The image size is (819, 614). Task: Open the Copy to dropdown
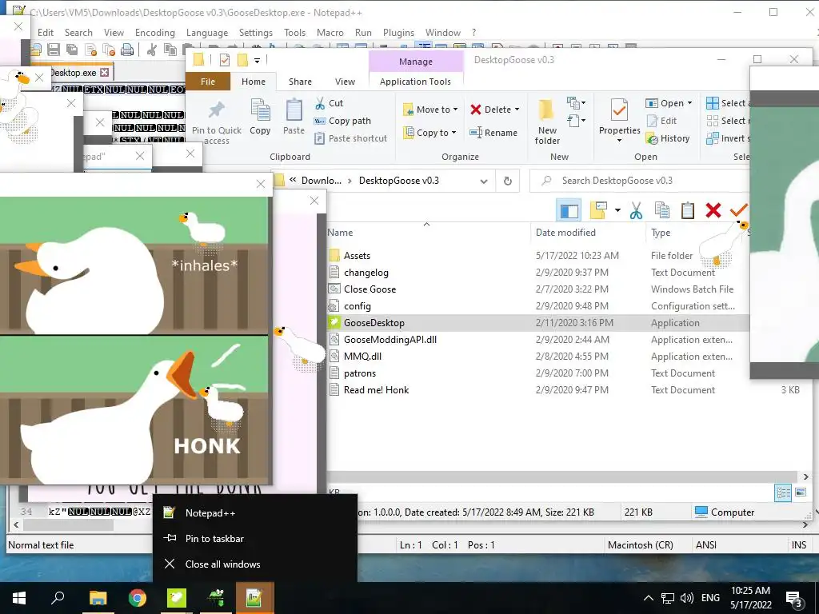click(x=430, y=133)
